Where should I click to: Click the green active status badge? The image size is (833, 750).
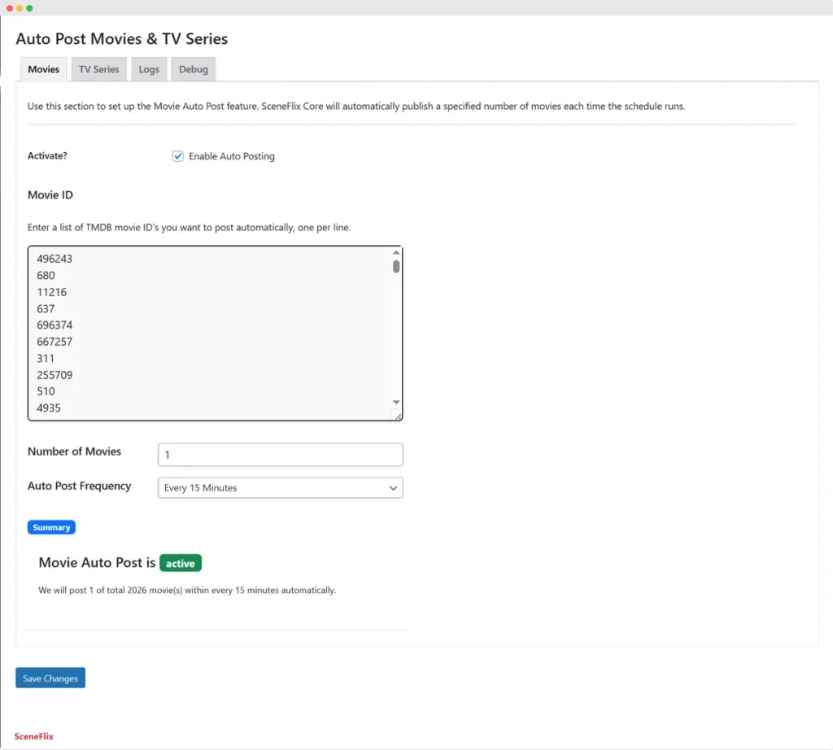pyautogui.click(x=181, y=563)
